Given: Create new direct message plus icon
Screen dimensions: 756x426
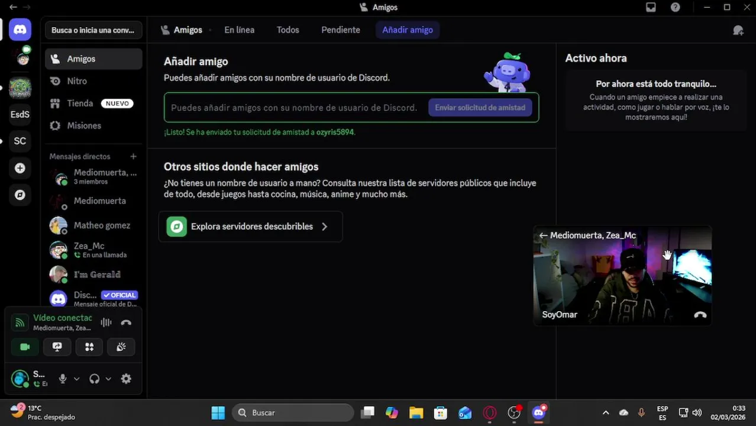Looking at the screenshot, I should tap(133, 156).
